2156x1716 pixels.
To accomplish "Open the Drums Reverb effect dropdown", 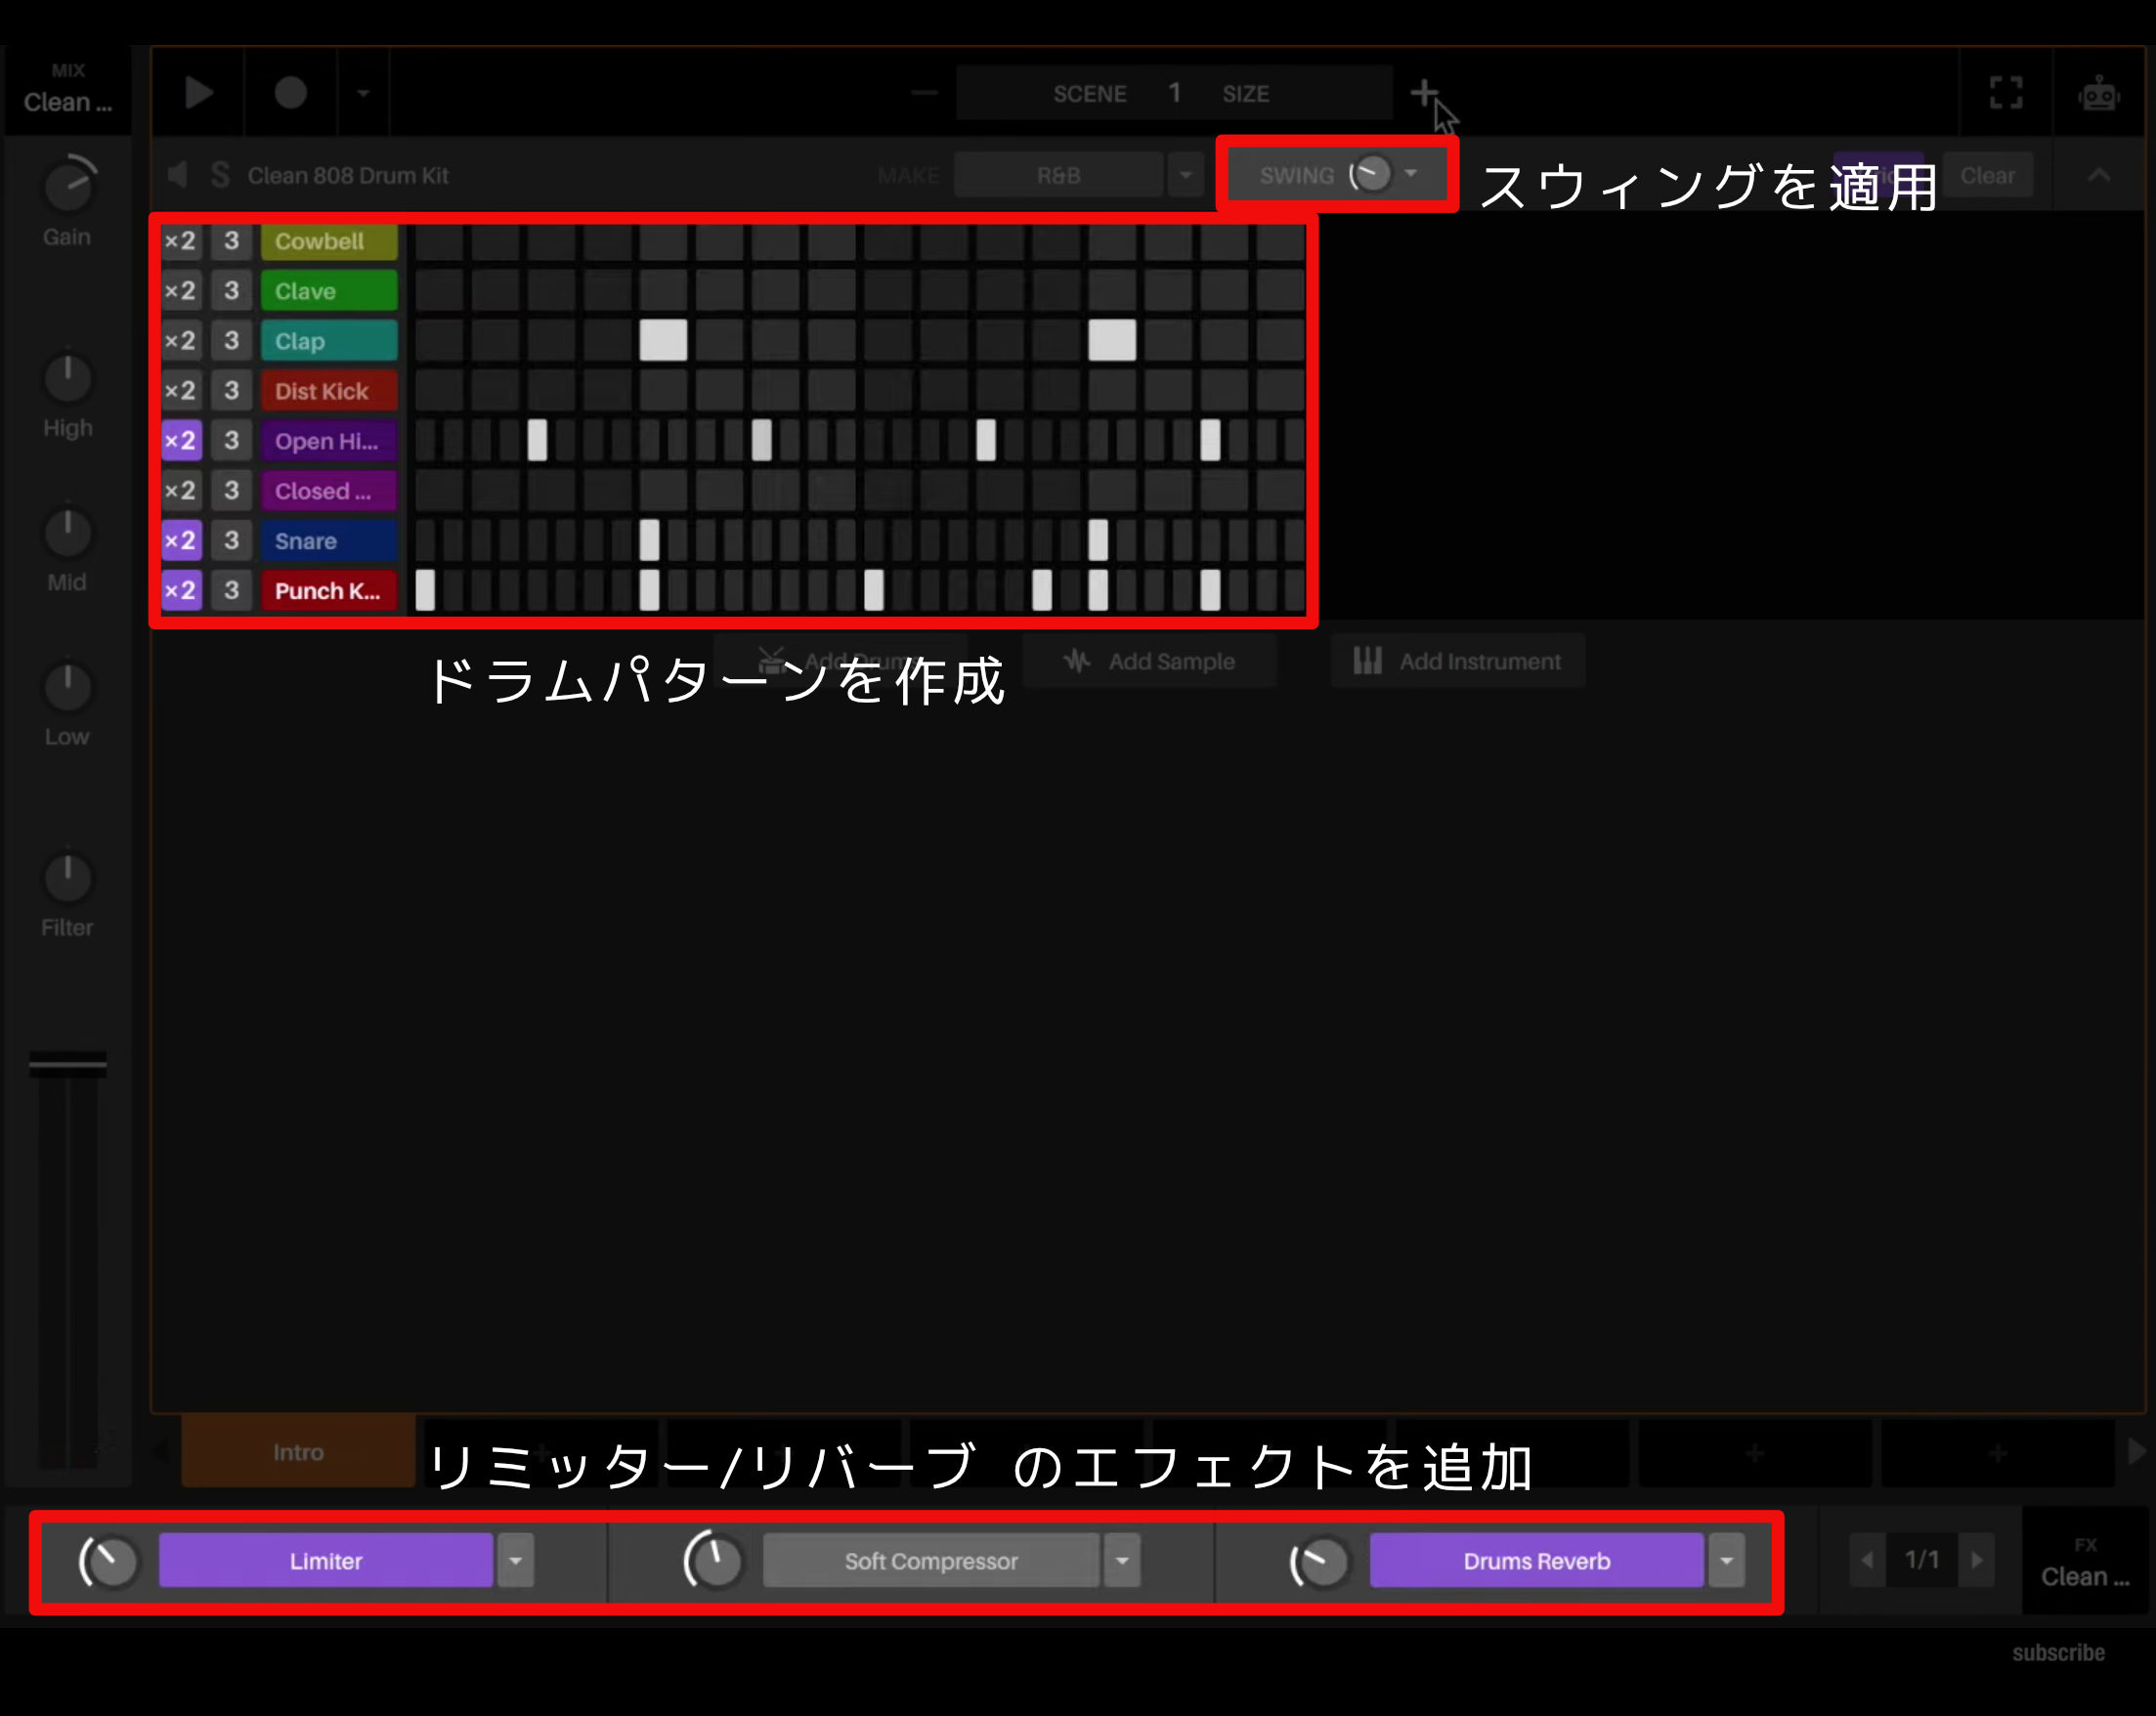I will click(x=1725, y=1560).
